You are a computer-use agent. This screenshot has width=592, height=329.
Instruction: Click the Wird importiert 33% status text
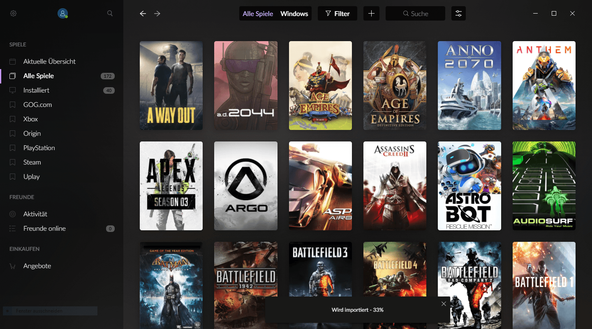(x=357, y=310)
